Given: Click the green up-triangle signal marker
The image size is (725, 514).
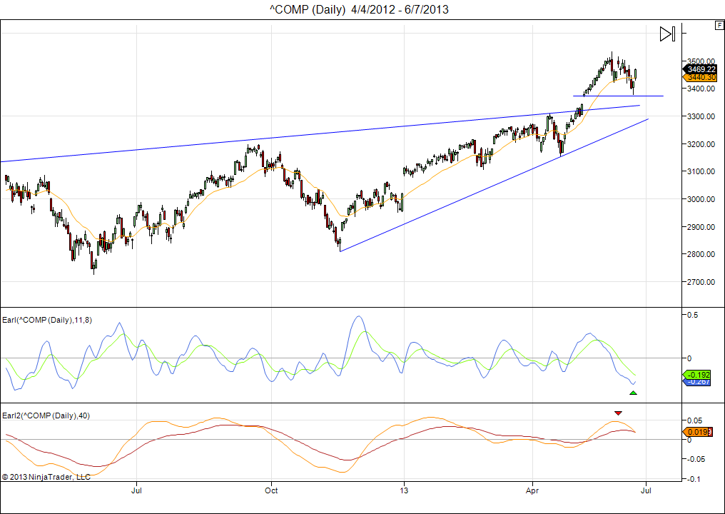Looking at the screenshot, I should pos(633,393).
